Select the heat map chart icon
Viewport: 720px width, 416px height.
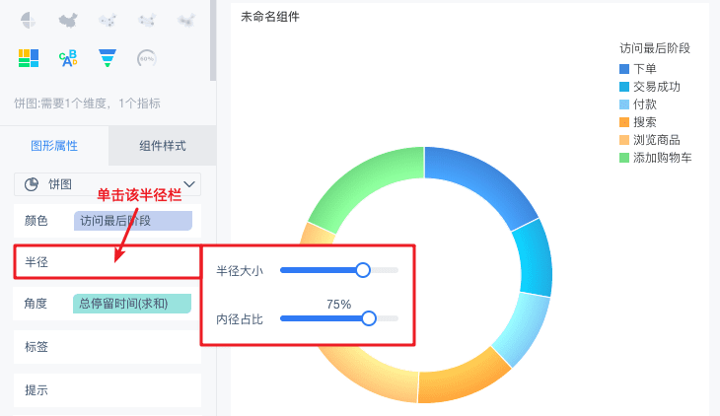pos(186,20)
